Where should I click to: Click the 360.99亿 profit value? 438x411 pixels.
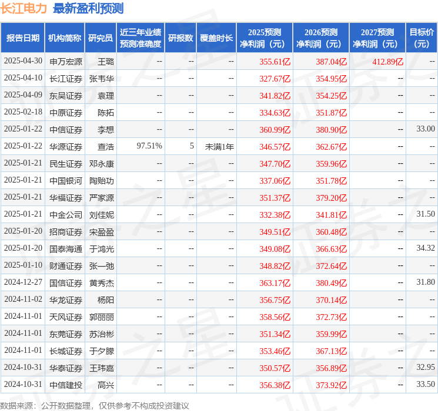pos(275,130)
